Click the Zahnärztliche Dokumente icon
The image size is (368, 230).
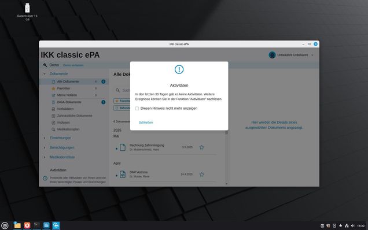click(53, 116)
